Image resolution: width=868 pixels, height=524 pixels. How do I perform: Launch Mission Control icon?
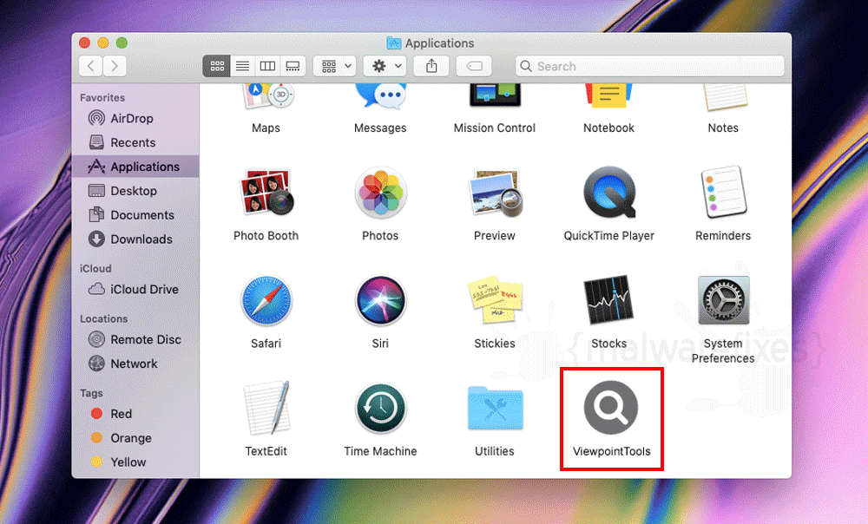point(495,95)
